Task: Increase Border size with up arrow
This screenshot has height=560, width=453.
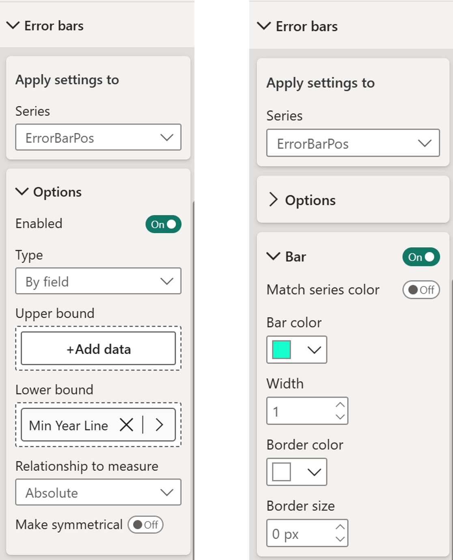Action: (x=340, y=527)
